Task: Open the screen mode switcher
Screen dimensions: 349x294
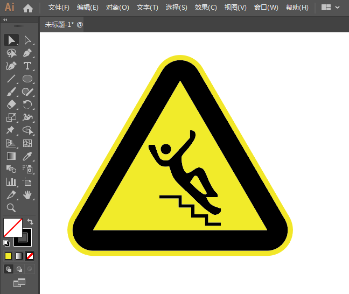Action: pos(19,283)
